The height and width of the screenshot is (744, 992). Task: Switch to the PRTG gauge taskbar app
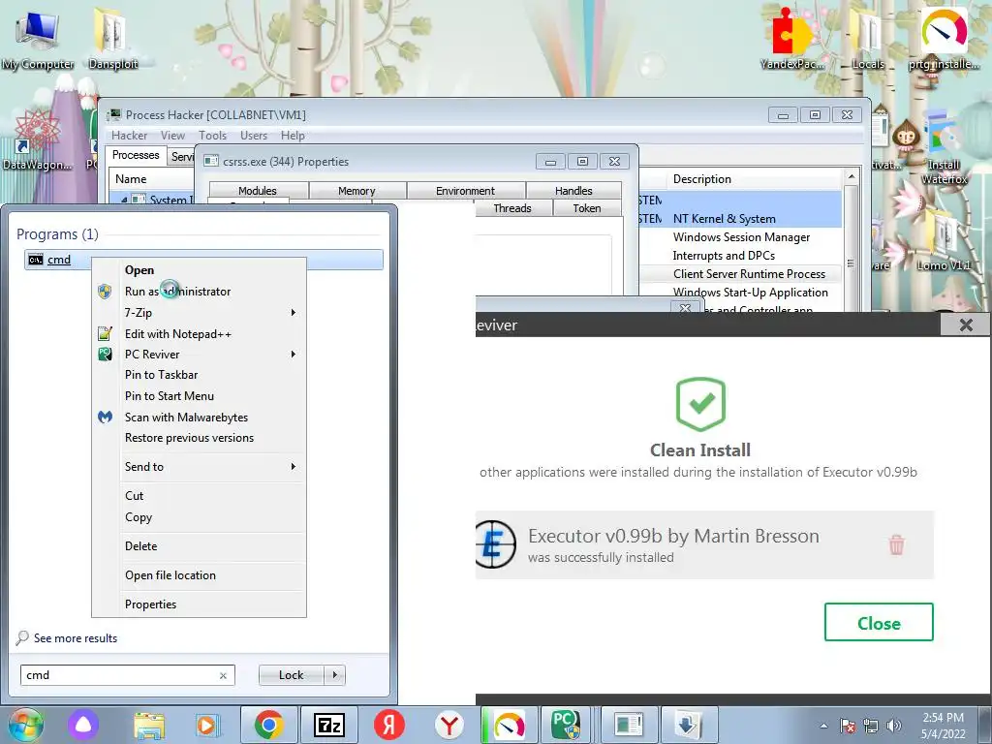(x=510, y=725)
